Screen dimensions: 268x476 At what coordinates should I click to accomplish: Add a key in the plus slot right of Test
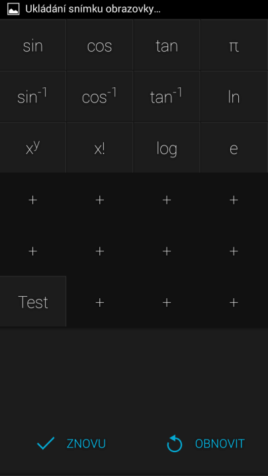(100, 302)
